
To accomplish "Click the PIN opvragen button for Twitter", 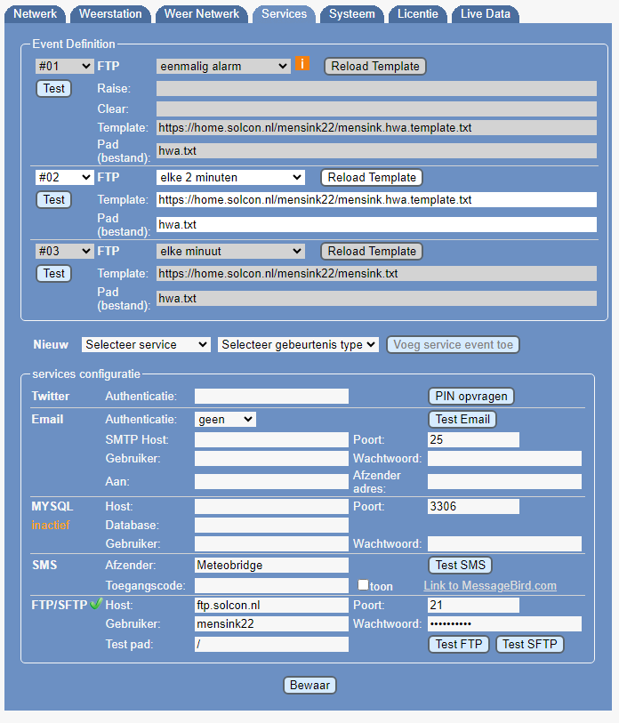I will pos(471,396).
